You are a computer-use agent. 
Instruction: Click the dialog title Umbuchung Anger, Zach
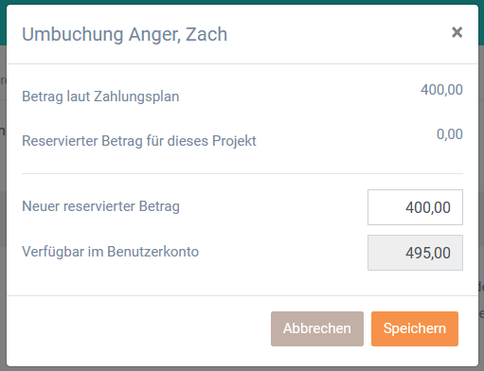click(x=124, y=34)
